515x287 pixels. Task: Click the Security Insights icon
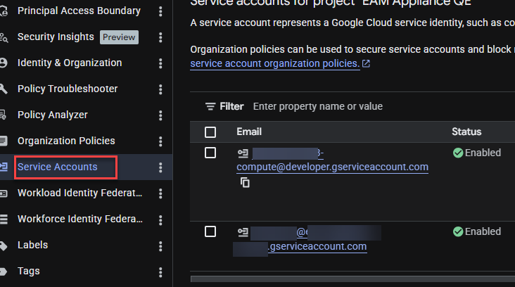(4, 37)
